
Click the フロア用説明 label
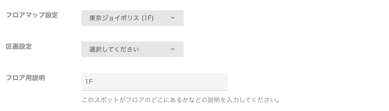tap(25, 78)
